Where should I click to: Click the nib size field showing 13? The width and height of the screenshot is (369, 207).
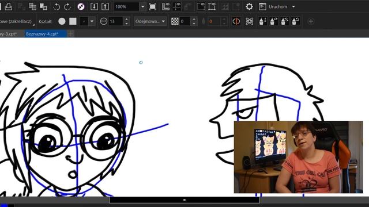click(116, 21)
